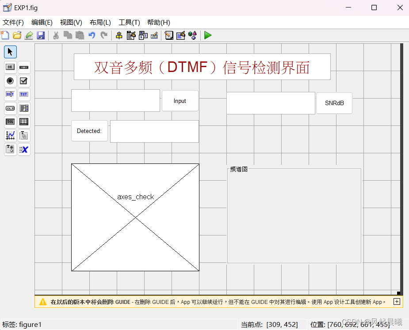The height and width of the screenshot is (330, 409).
Task: Click the Input button on the form
Action: pos(180,101)
